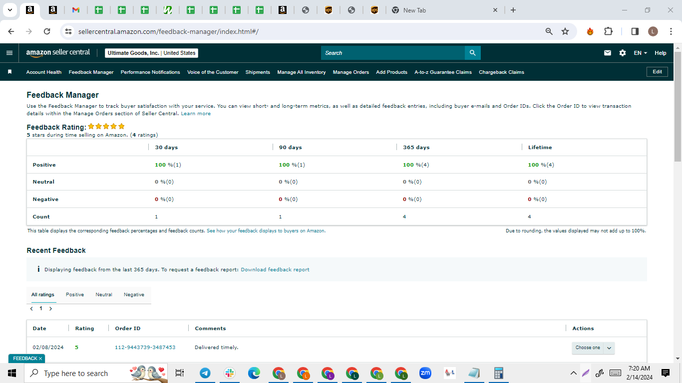Click the browser forward arrow
This screenshot has width=682, height=383.
[29, 31]
